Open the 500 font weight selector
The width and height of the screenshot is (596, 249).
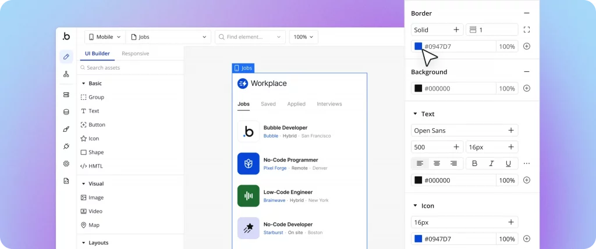[x=437, y=147]
